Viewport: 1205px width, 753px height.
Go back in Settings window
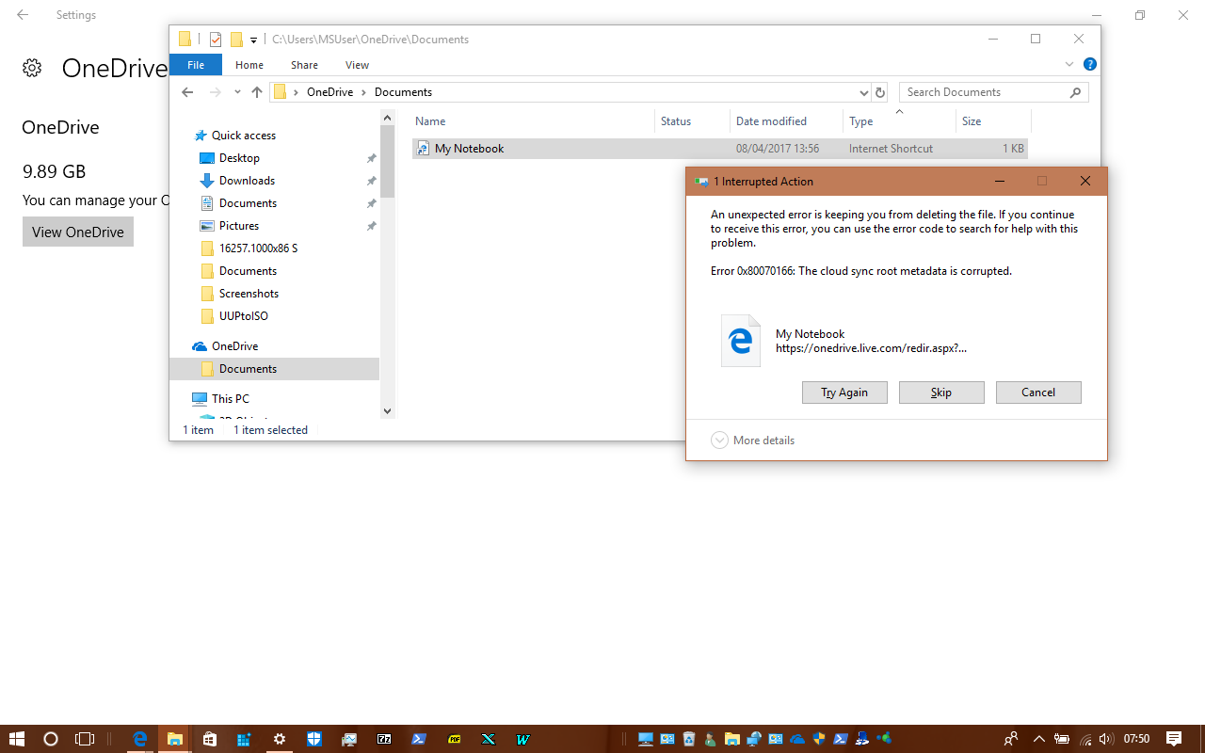23,15
